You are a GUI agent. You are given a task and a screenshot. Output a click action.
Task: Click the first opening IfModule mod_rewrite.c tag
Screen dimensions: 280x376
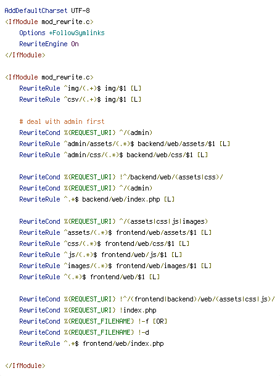[x=49, y=22]
